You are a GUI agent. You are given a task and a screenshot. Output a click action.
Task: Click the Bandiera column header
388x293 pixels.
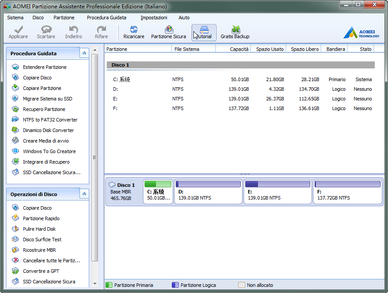point(334,49)
